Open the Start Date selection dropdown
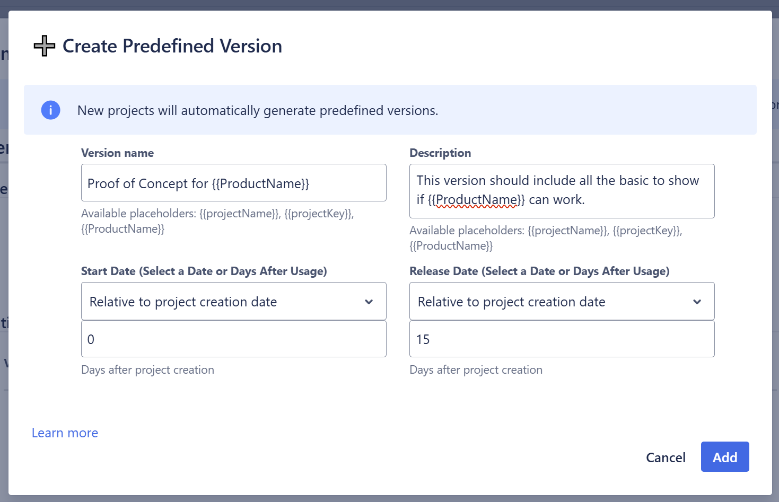The width and height of the screenshot is (779, 502). point(233,301)
